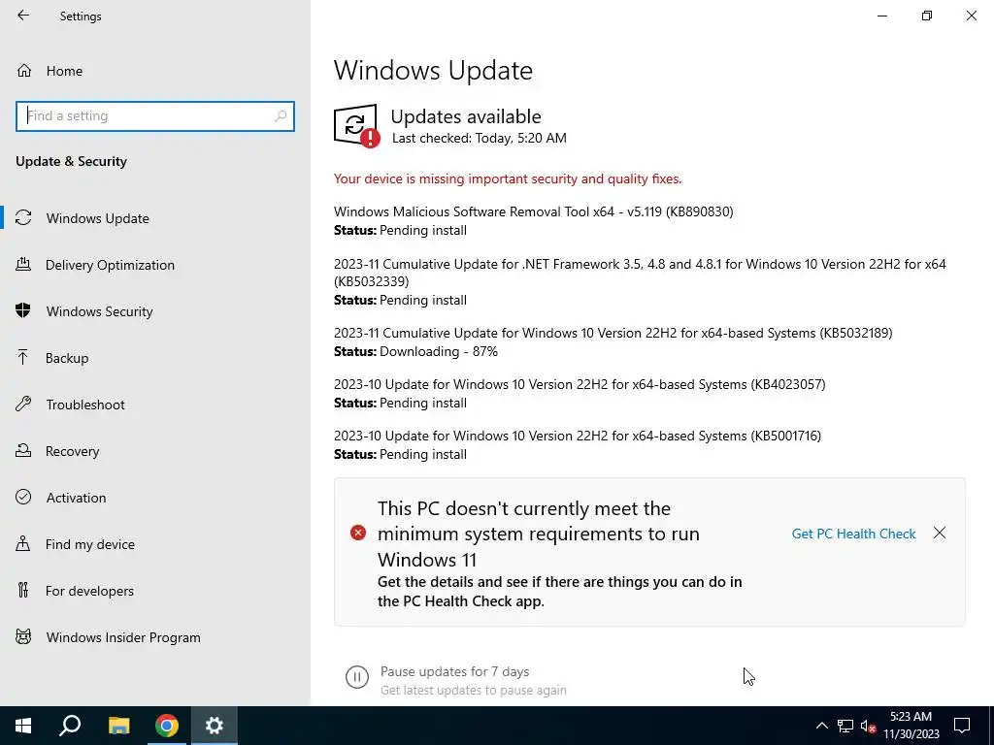Open File Explorer from the taskbar
This screenshot has height=745, width=994.
click(118, 726)
